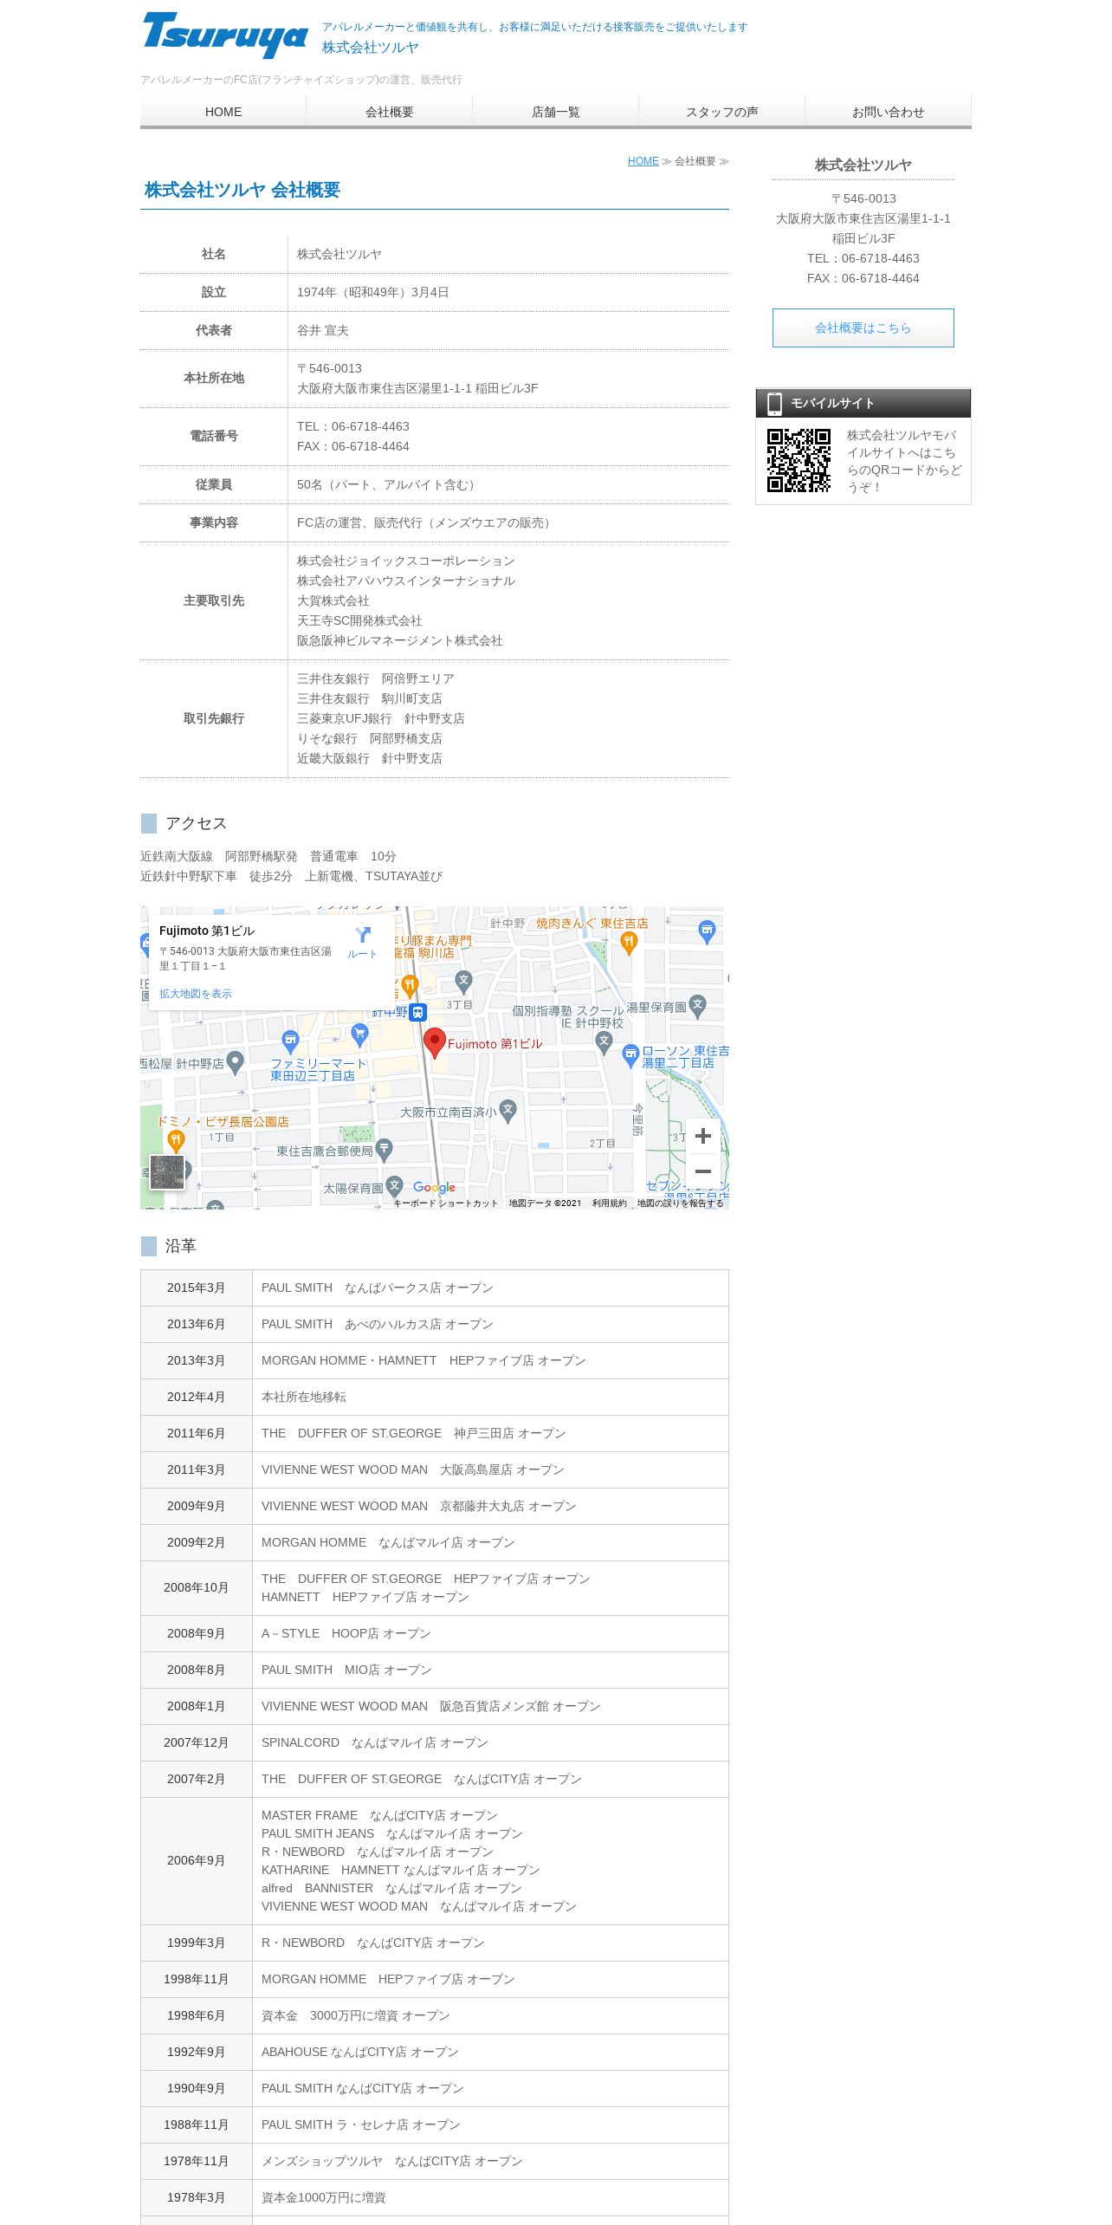Viewport: 1112px width, 2225px height.
Task: Select the 2015年3月 history row date
Action: pos(197,1288)
